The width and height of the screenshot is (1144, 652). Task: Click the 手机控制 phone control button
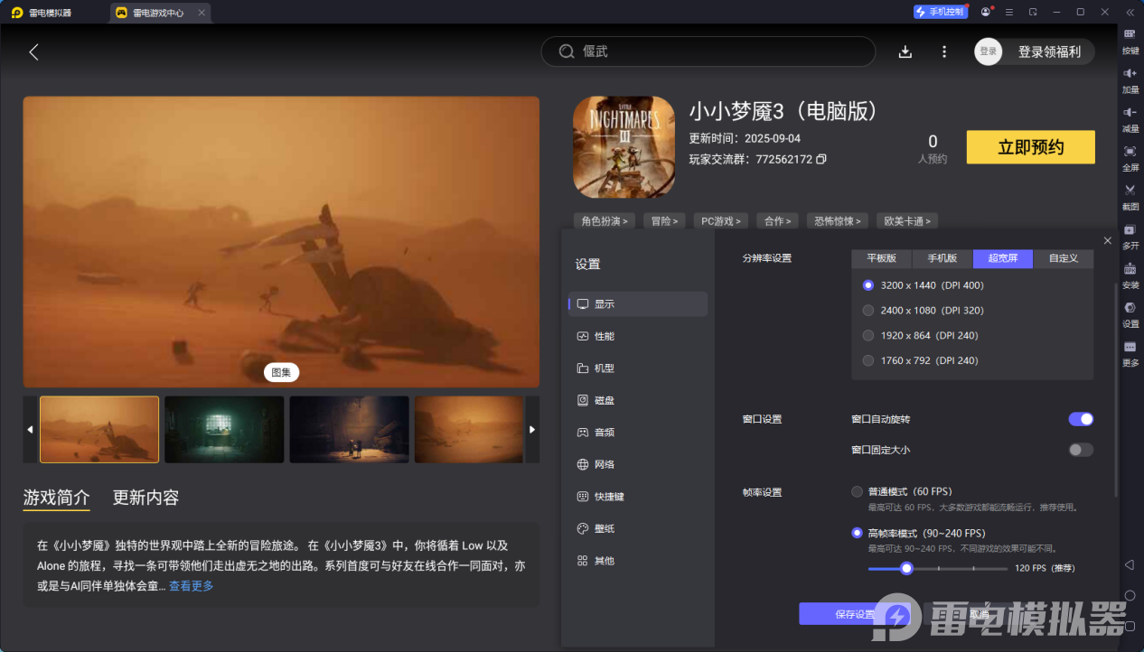[x=940, y=12]
